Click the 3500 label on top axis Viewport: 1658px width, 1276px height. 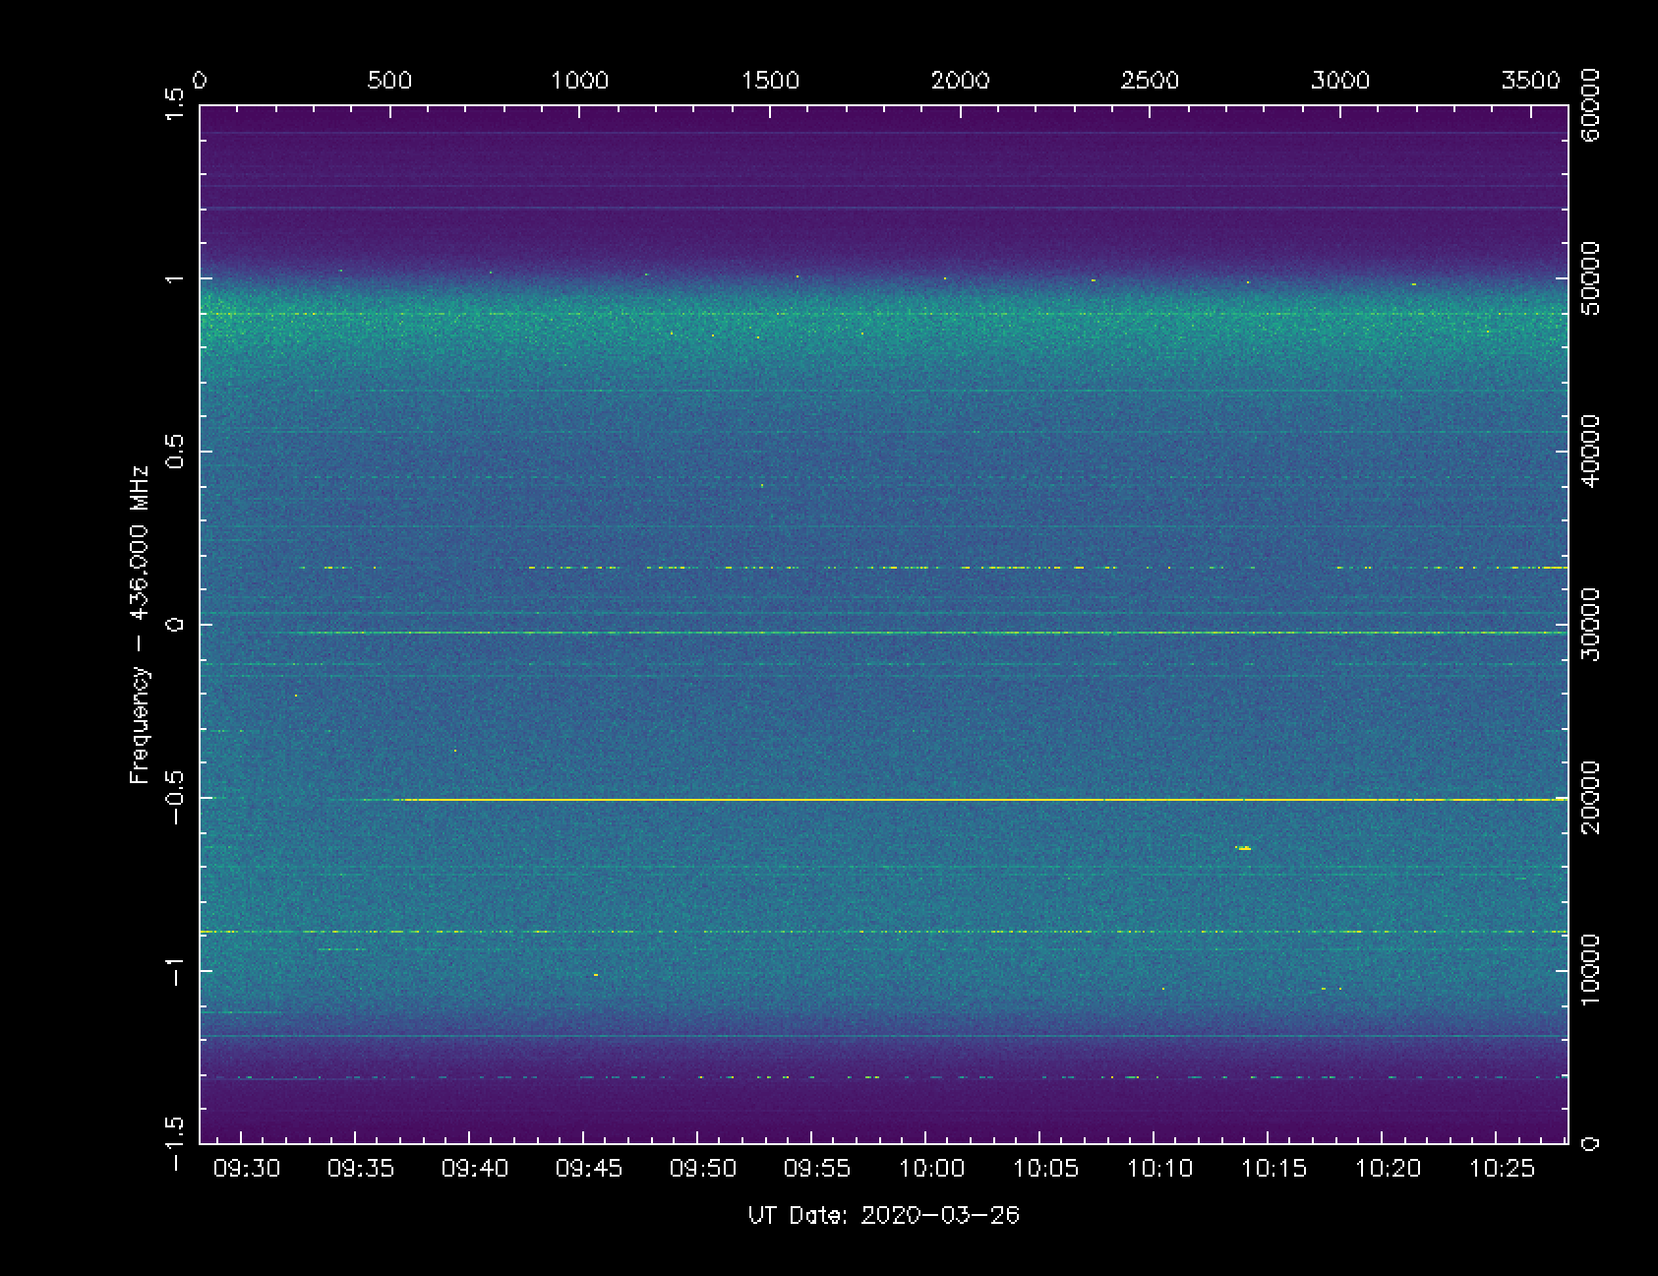click(x=1531, y=81)
